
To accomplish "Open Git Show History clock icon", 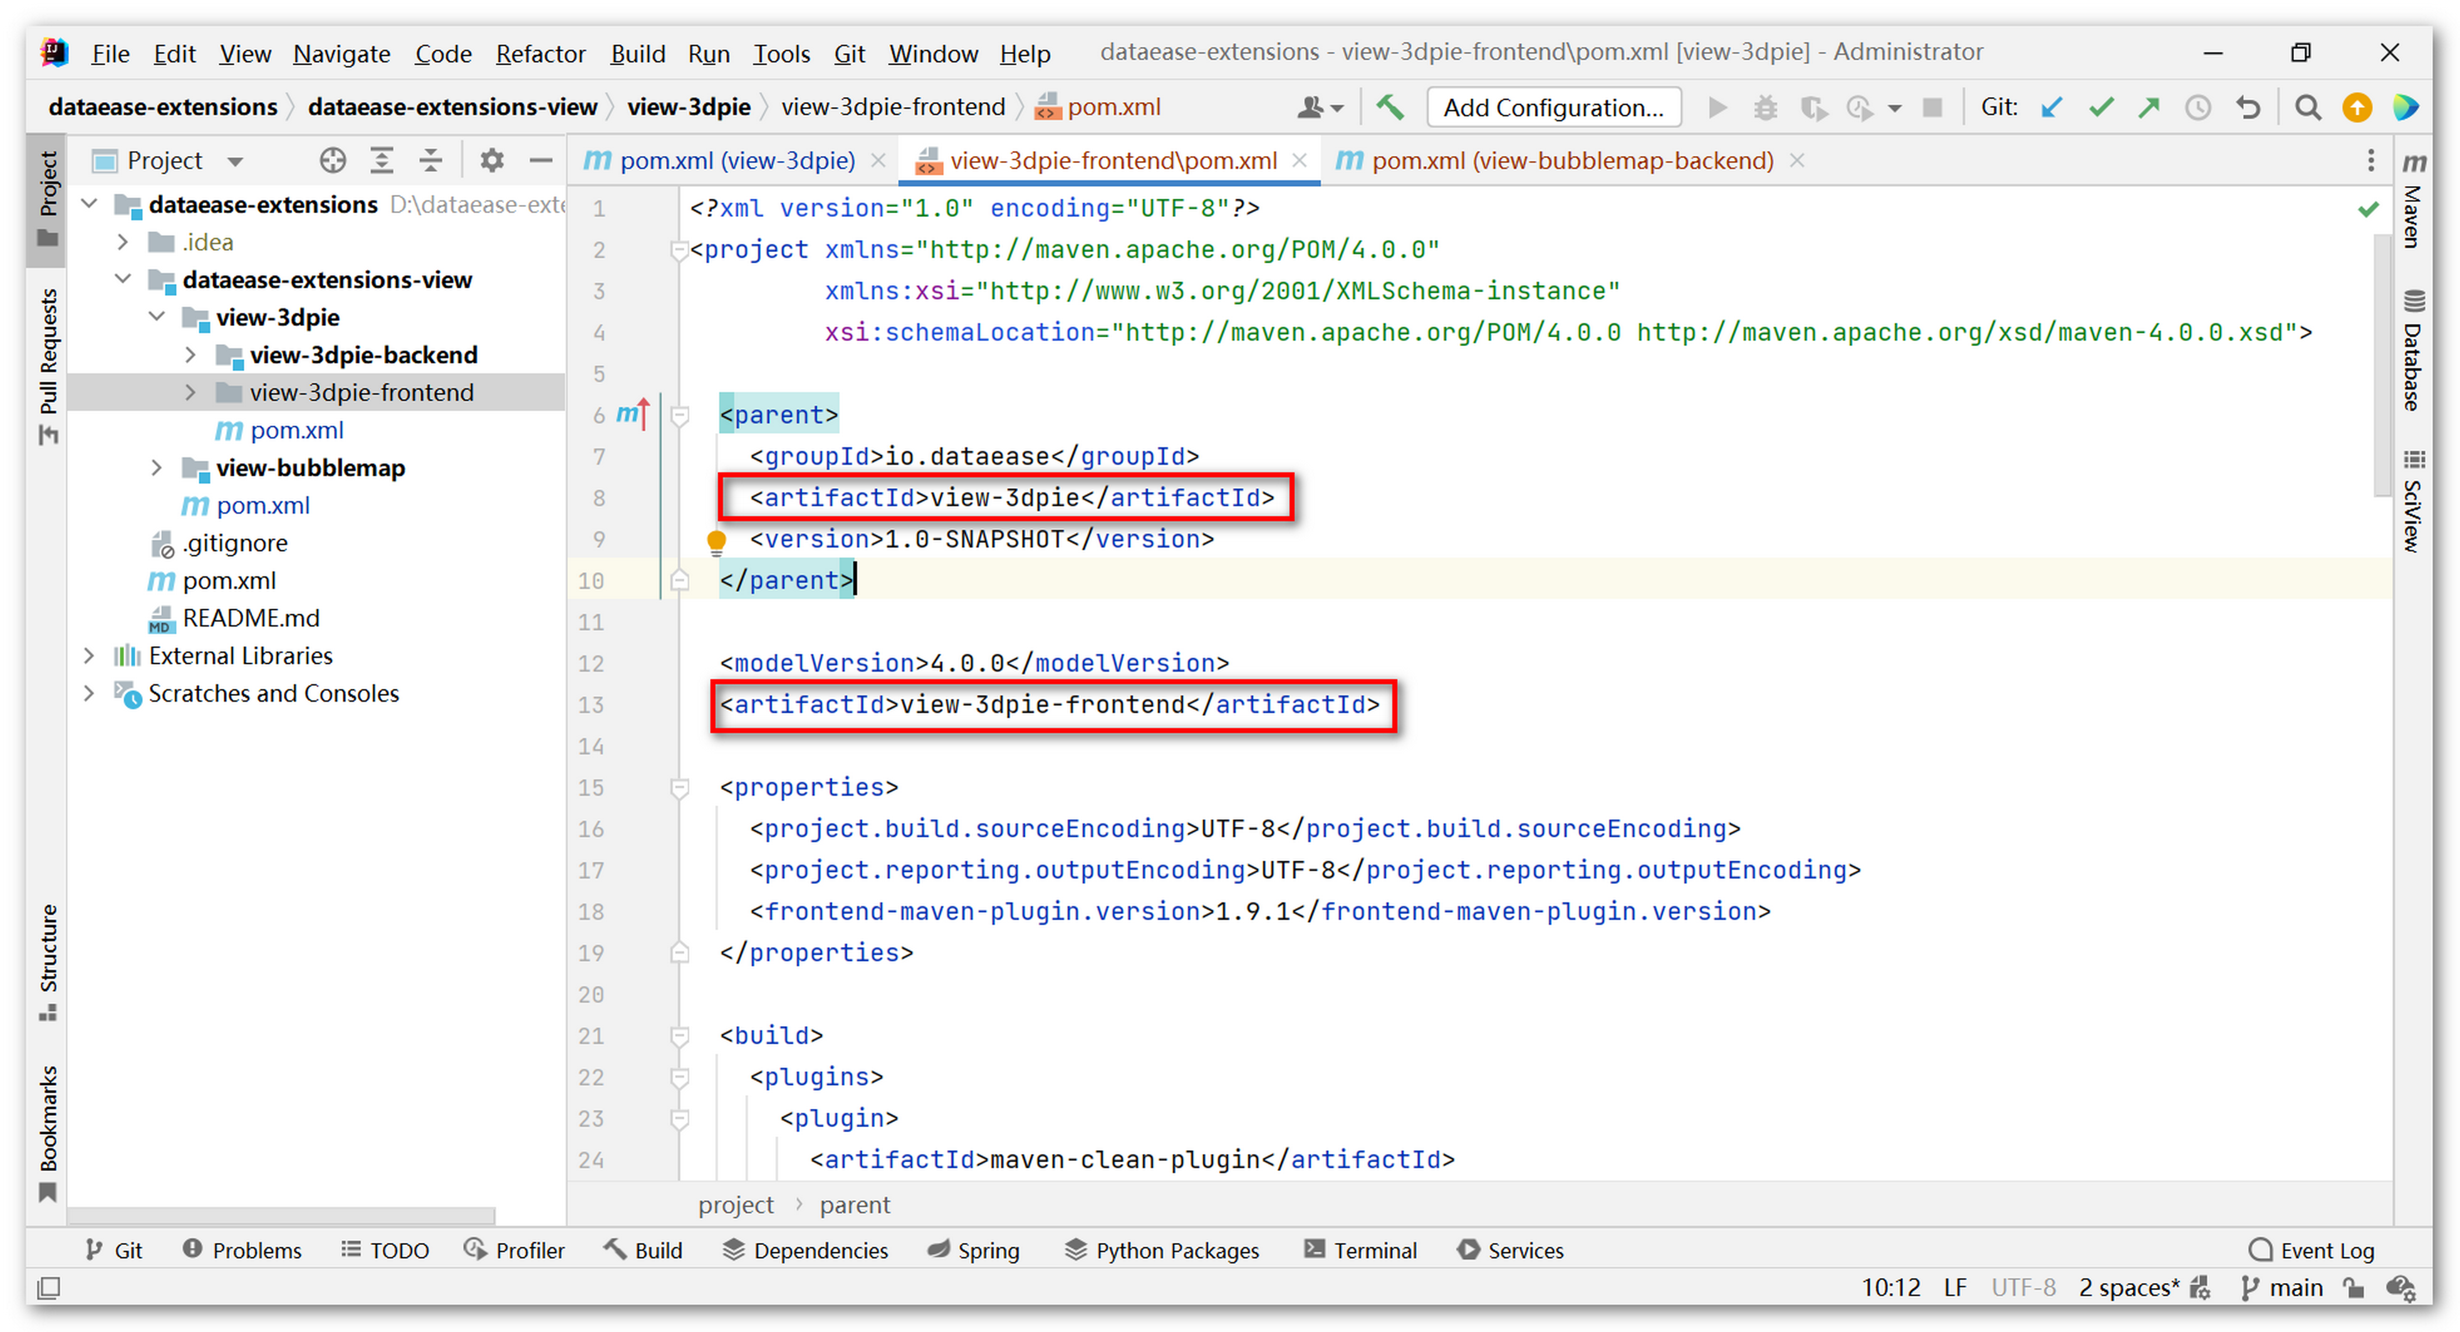I will click(x=2197, y=108).
